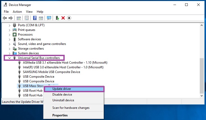Screen dimensions: 206x120
Task: Select Intel(R) USB 3.0 eXtensible Host Controller
Action: (x=63, y=67)
